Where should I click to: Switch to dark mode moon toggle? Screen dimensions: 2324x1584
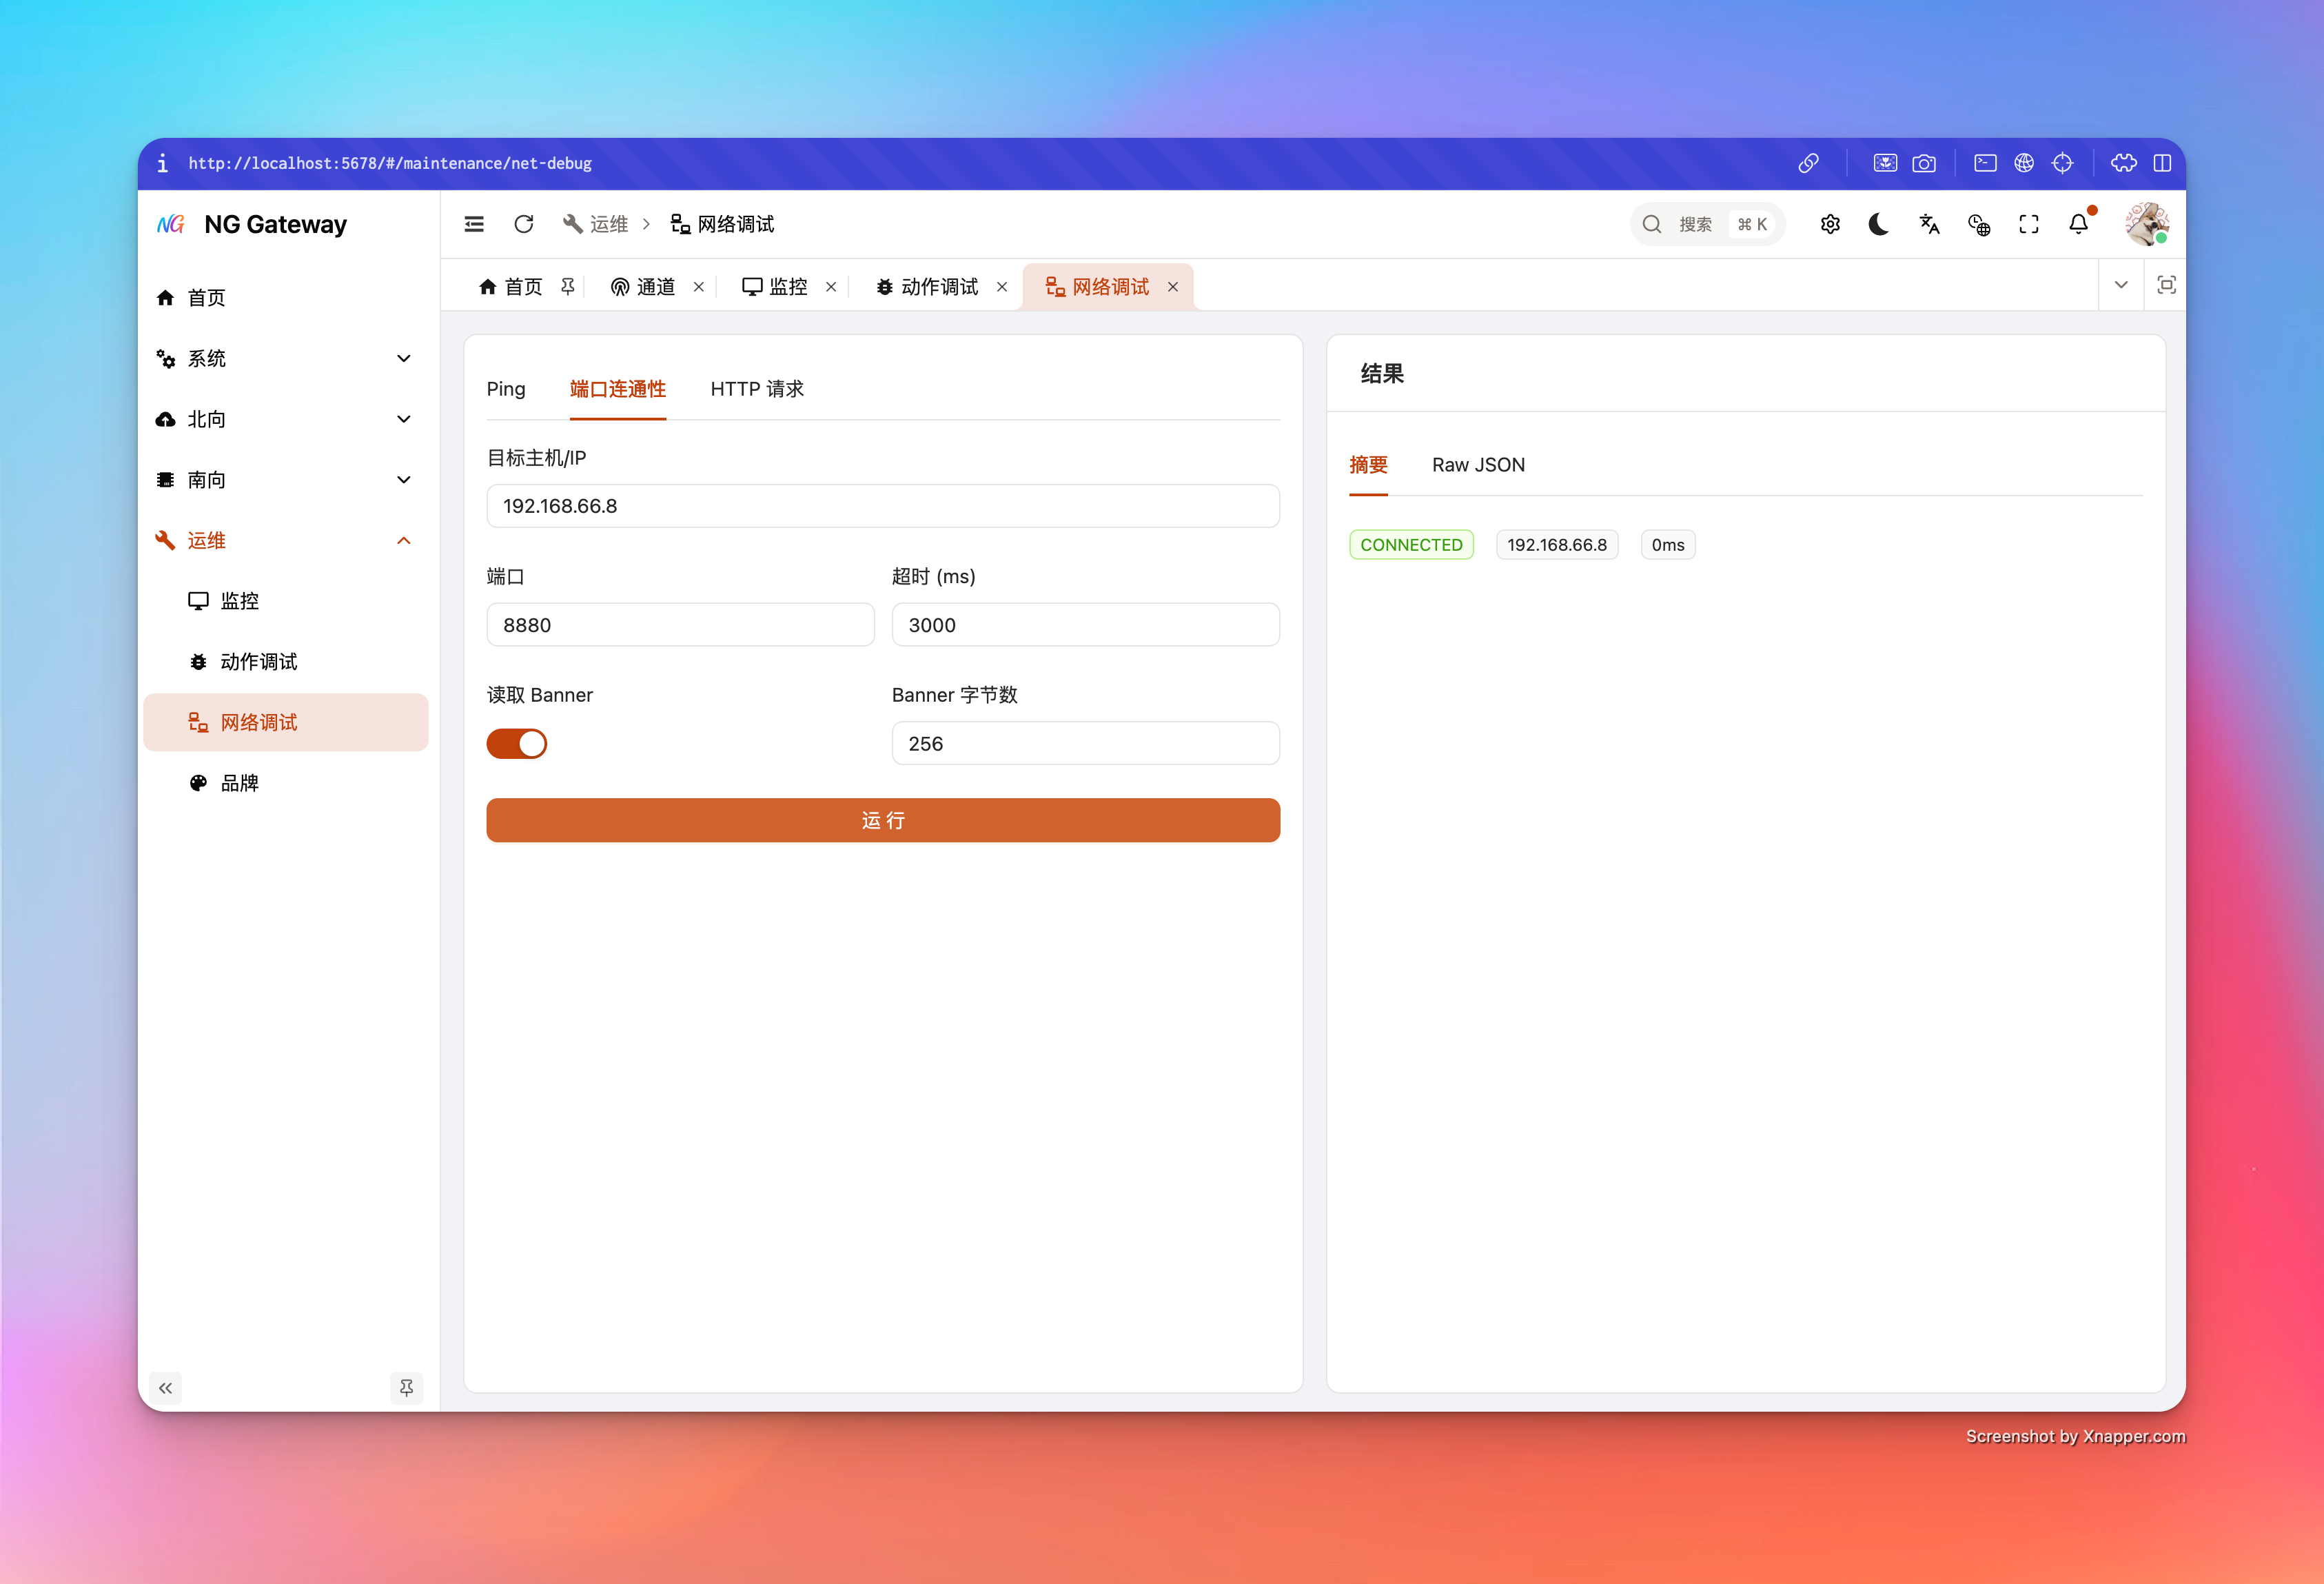point(1878,224)
